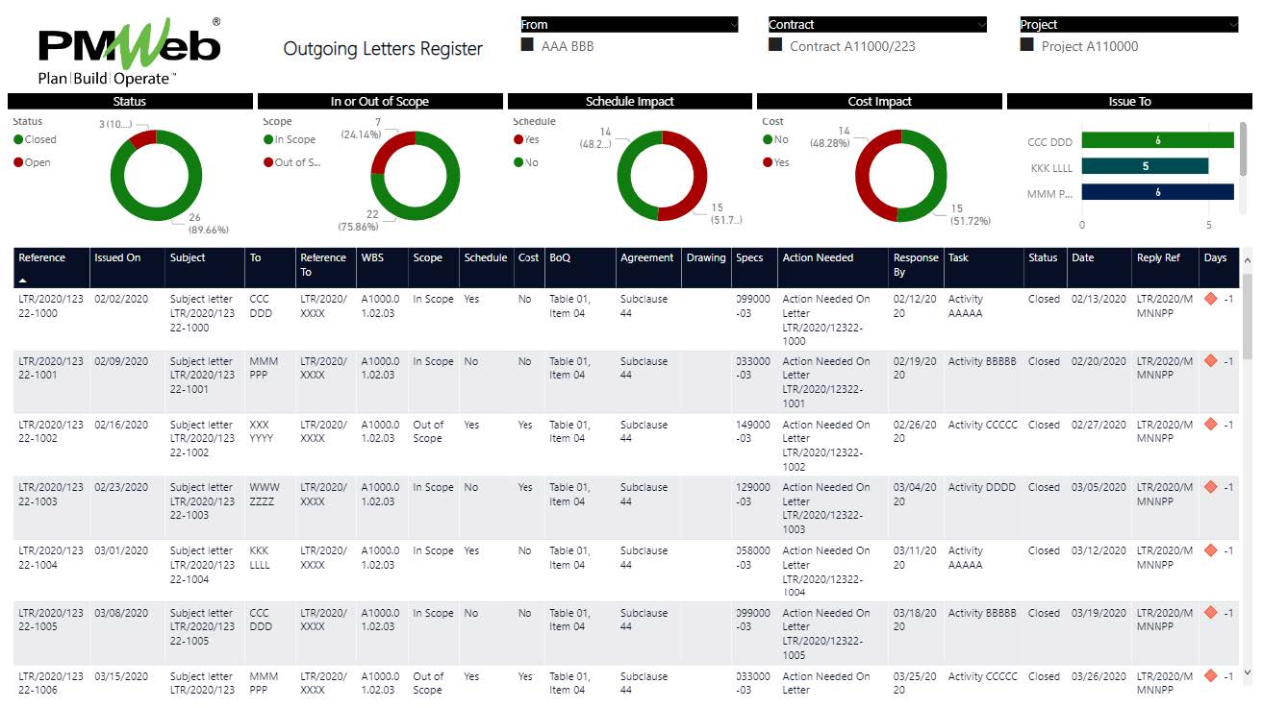The width and height of the screenshot is (1263, 708).
Task: Click the sort arrow under Reference column
Action: (22, 280)
